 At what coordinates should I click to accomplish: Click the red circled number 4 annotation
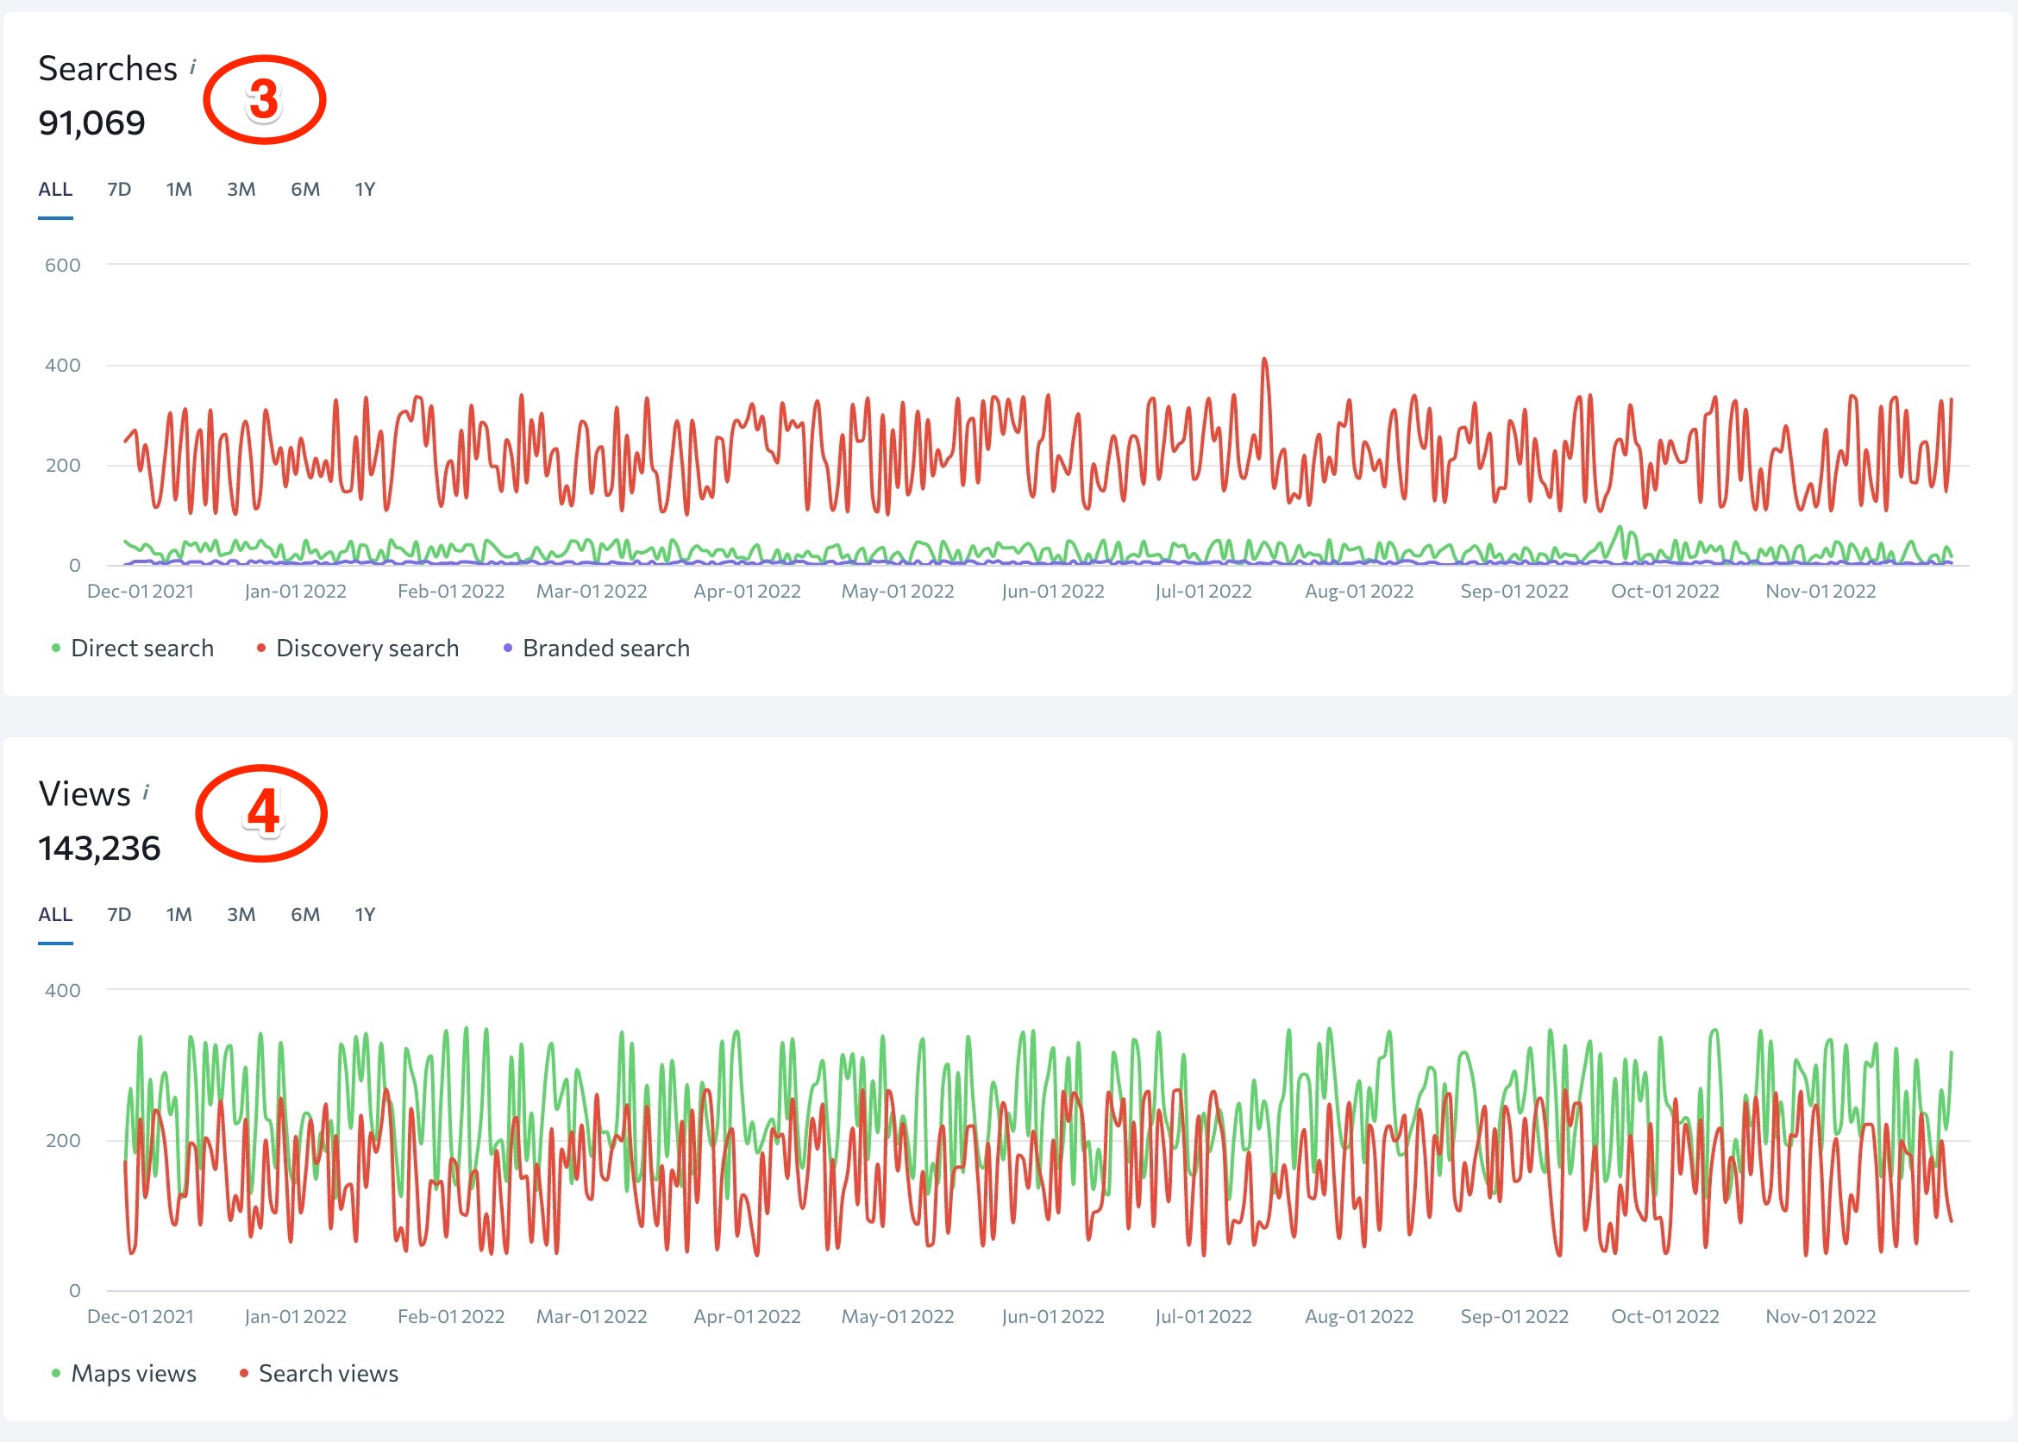pos(262,812)
